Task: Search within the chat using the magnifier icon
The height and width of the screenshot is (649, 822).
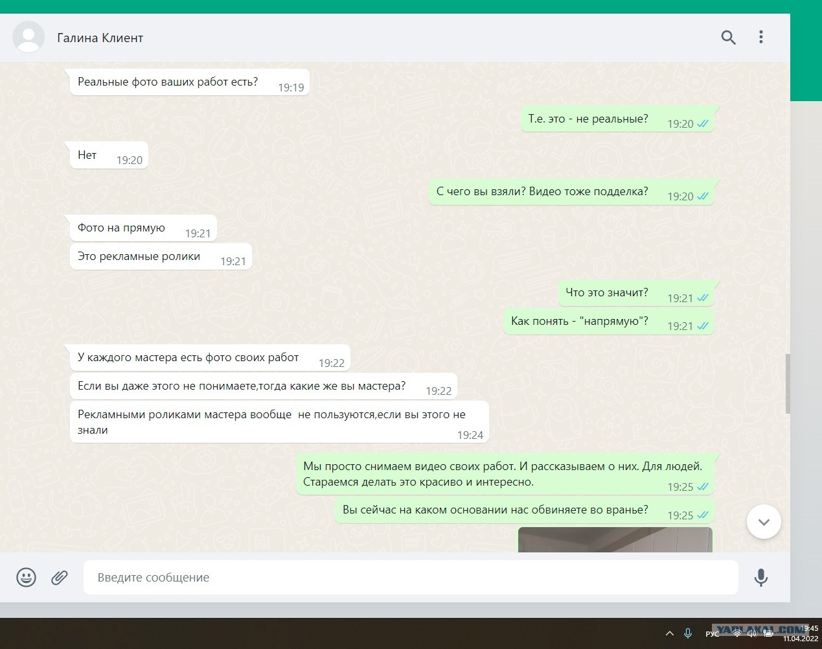Action: click(728, 38)
